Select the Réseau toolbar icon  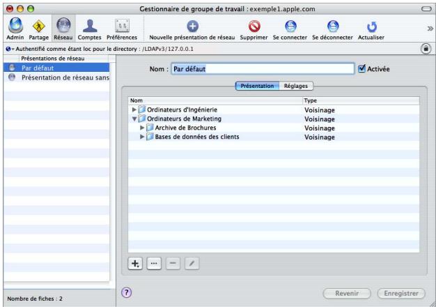pos(63,29)
